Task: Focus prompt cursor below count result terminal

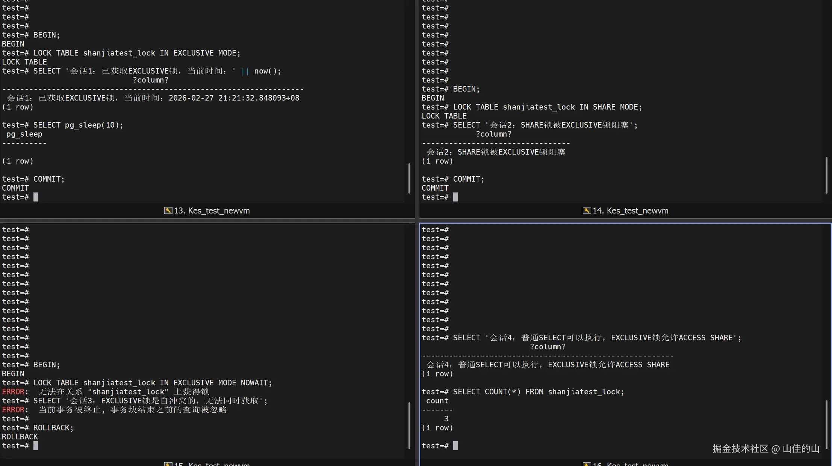Action: pyautogui.click(x=455, y=446)
